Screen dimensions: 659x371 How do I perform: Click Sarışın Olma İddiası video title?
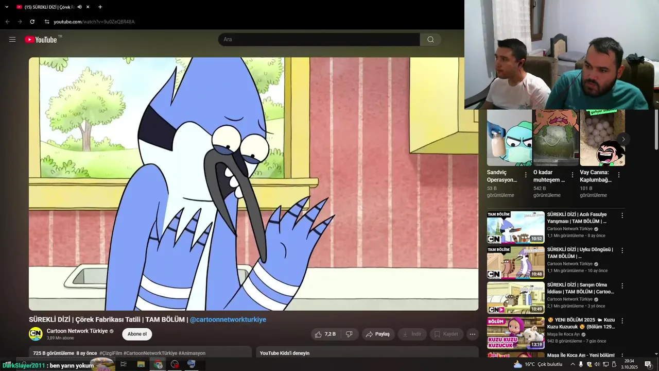tap(581, 288)
